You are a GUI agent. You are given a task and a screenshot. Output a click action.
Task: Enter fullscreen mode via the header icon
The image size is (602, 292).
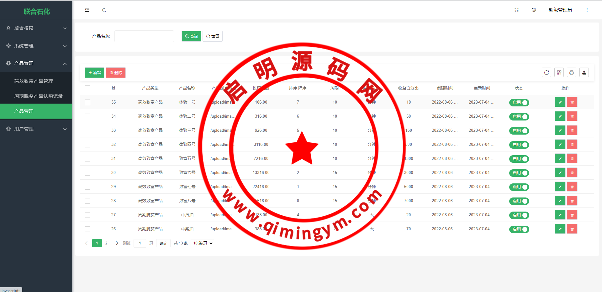pos(516,10)
